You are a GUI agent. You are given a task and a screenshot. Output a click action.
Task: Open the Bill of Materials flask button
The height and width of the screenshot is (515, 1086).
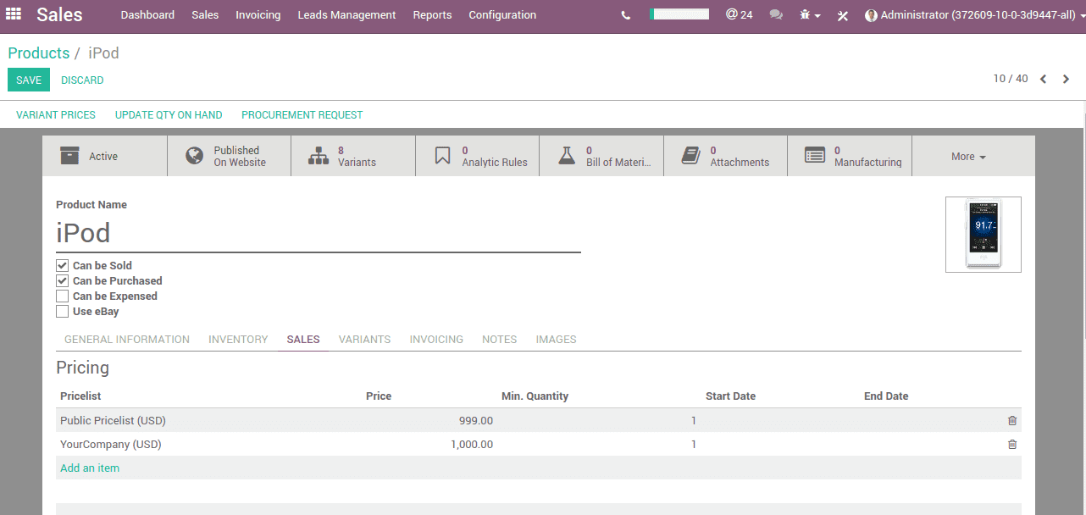tap(601, 156)
